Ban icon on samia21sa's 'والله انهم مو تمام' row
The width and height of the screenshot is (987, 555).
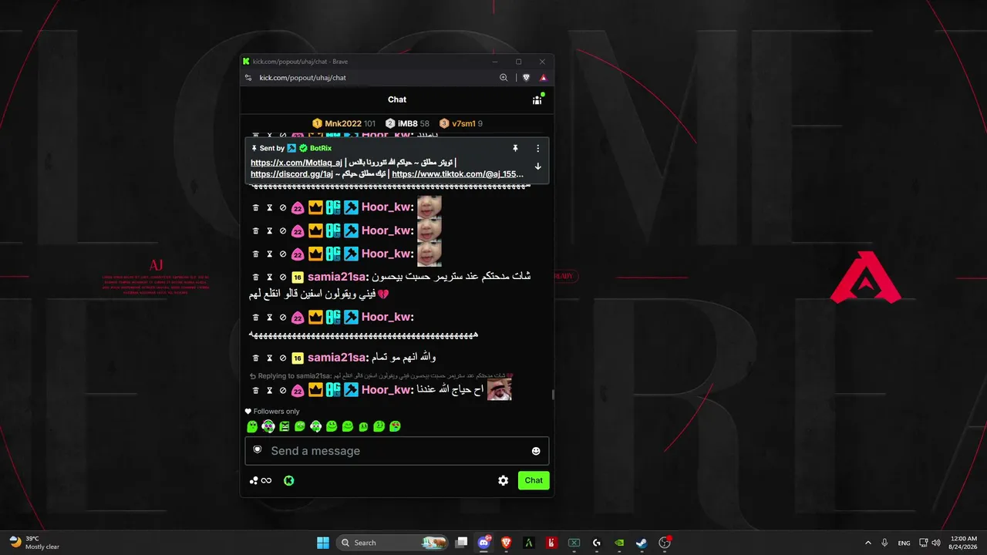(x=283, y=358)
